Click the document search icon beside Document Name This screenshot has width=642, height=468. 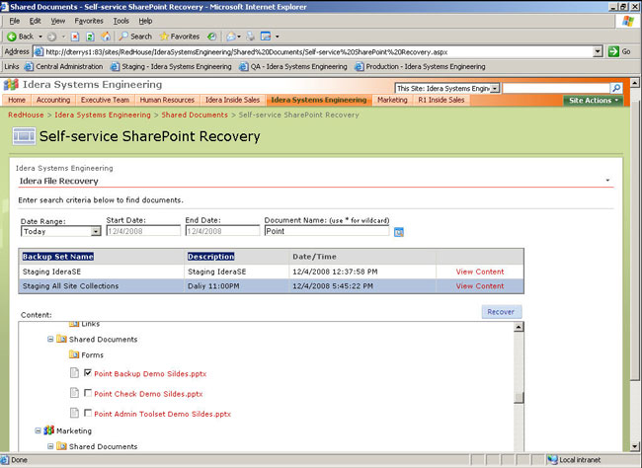click(398, 232)
